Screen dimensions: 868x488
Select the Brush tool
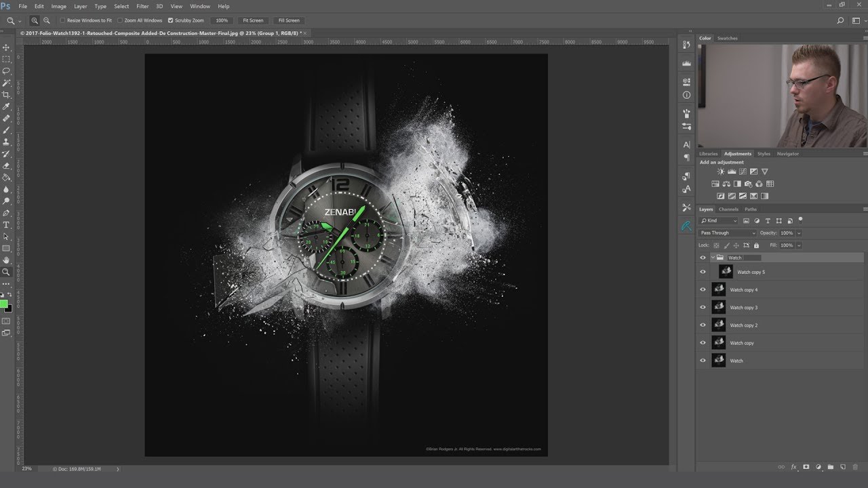pos(6,130)
